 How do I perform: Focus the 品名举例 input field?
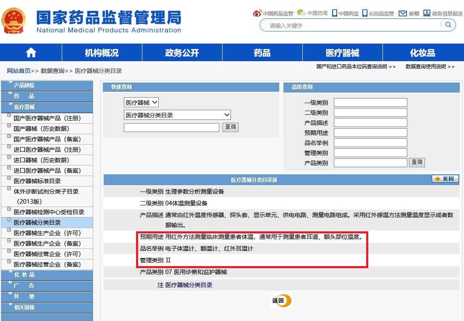(370, 142)
